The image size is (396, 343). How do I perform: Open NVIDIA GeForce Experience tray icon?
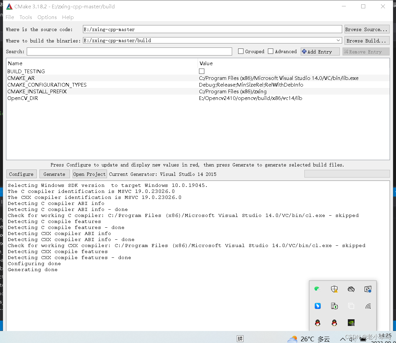coord(351,322)
